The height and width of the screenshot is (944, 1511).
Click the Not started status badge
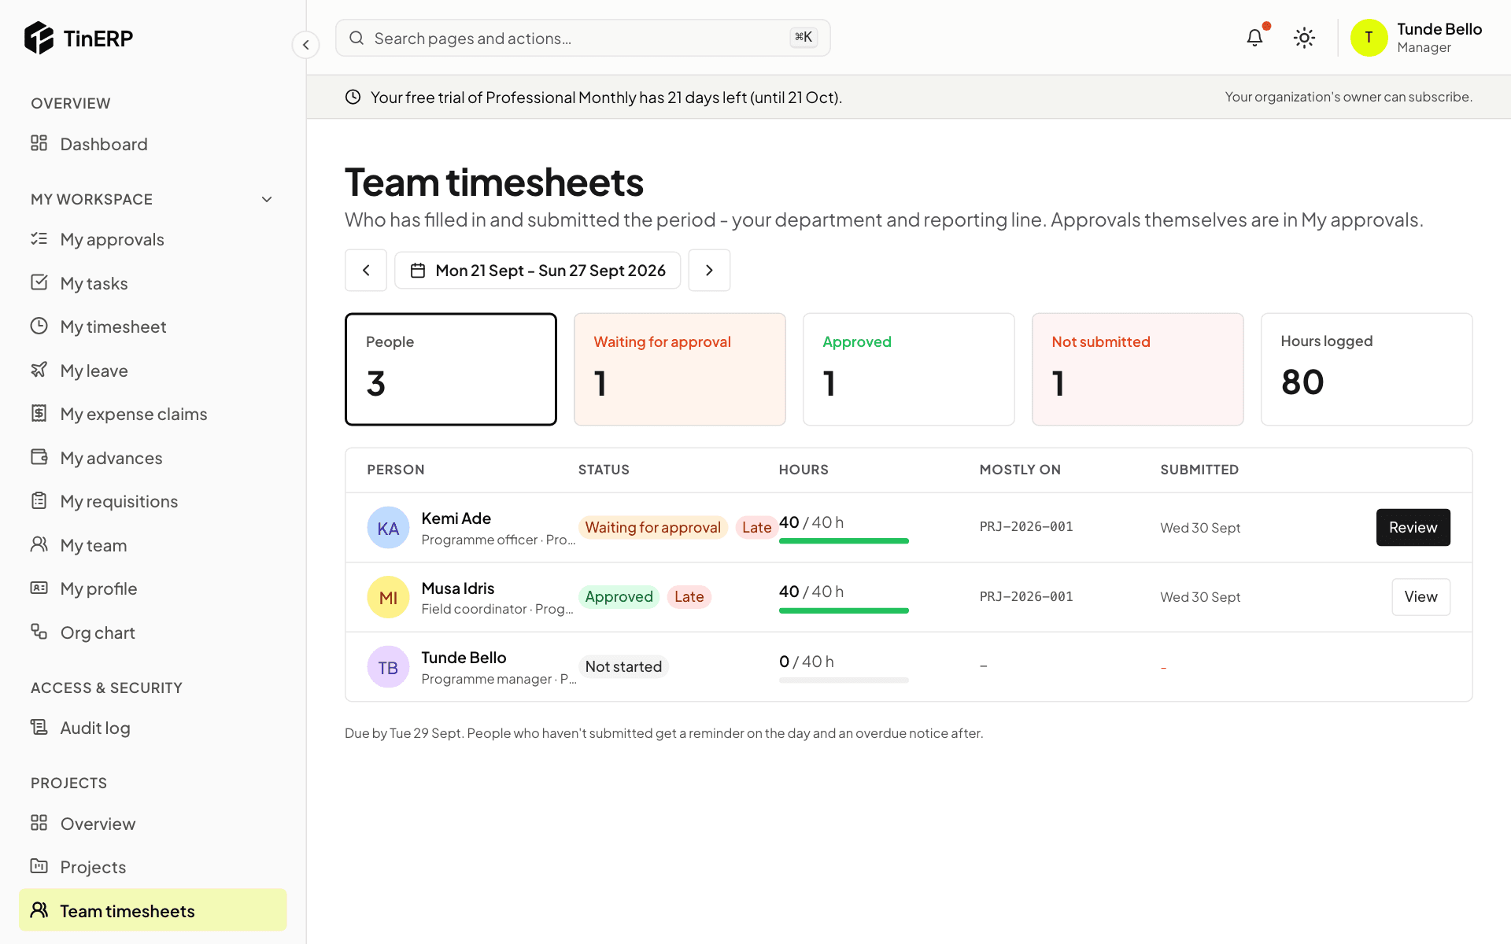click(x=623, y=666)
